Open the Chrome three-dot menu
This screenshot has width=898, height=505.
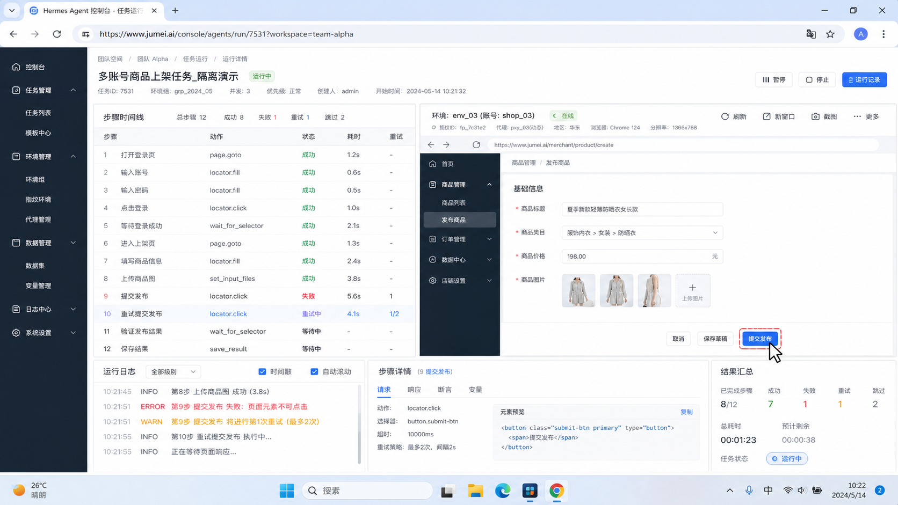tap(883, 34)
